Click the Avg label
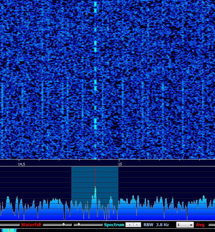215x232 pixels. 200,225
